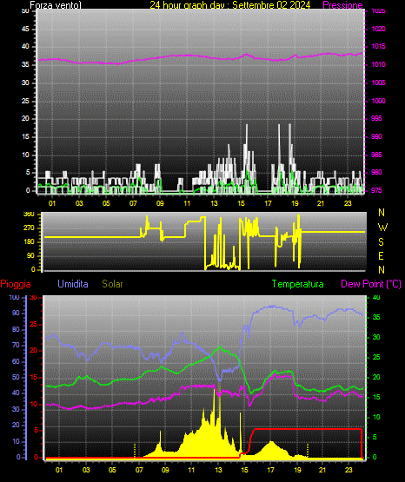Click the red "20" rain axis value
The image size is (405, 482).
(34, 351)
